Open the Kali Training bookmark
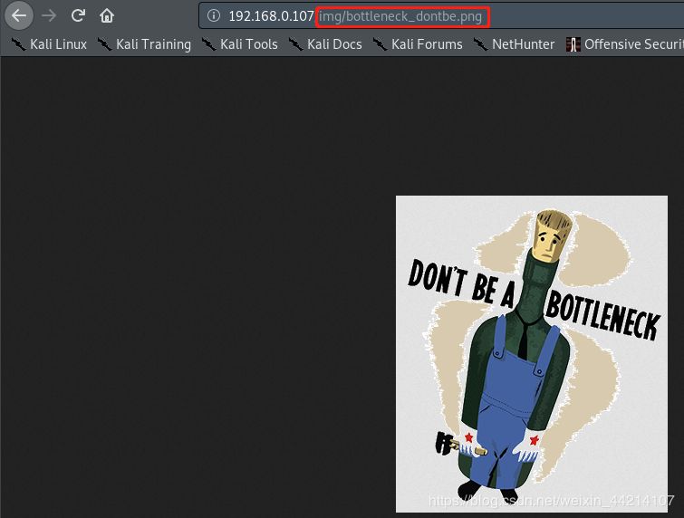 (x=143, y=44)
